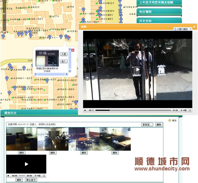The height and width of the screenshot is (183, 198).
Task: Open fullscreen in the 视频 popup player
Action: 190,110
